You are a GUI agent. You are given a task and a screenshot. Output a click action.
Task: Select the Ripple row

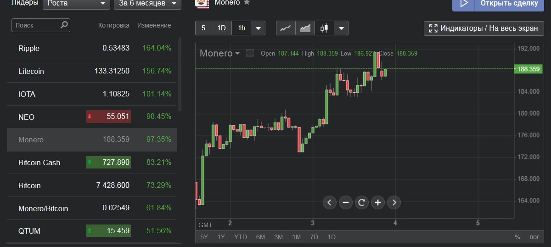(x=92, y=48)
